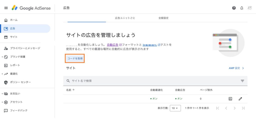Open ホーム in the sidebar

14,20
